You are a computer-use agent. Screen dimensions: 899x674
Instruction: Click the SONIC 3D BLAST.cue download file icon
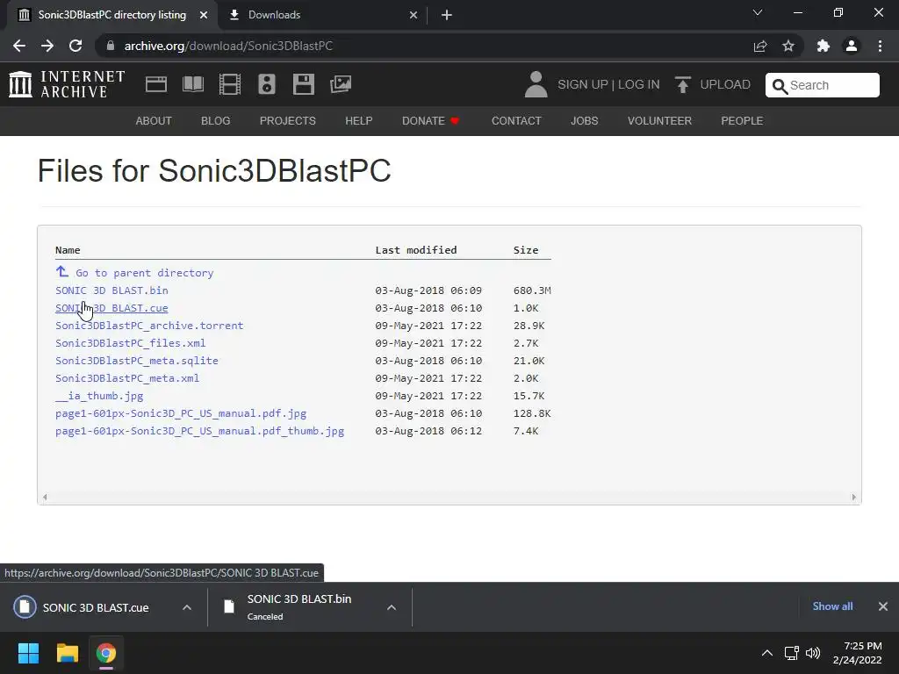(x=25, y=607)
